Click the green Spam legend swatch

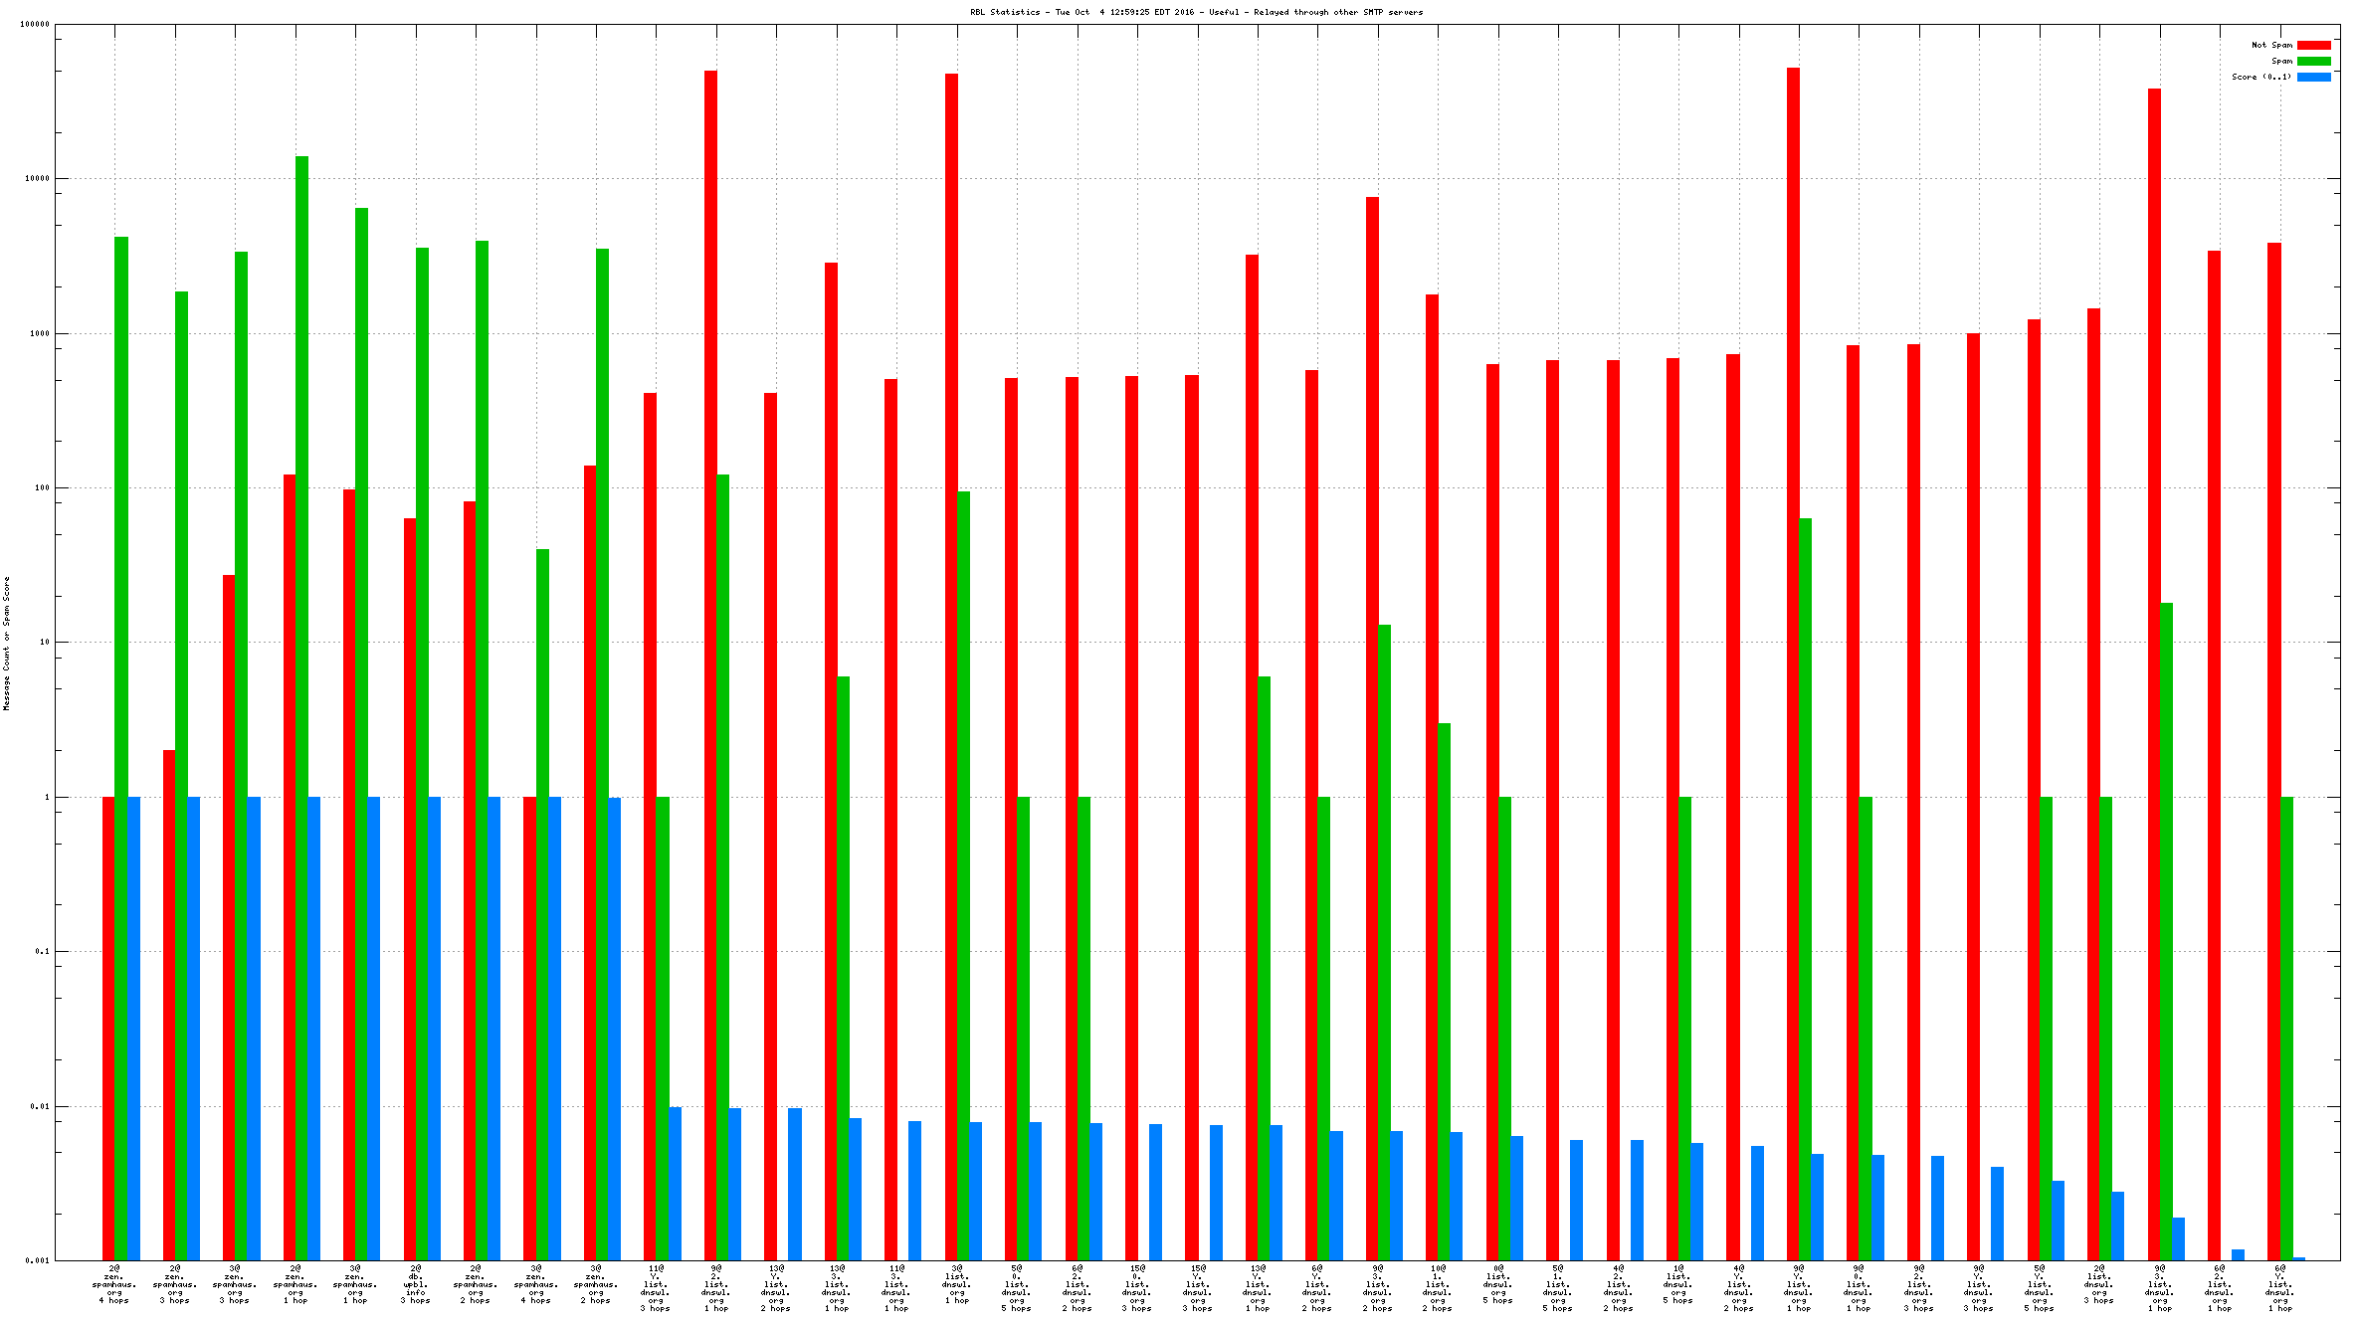pyautogui.click(x=2313, y=61)
